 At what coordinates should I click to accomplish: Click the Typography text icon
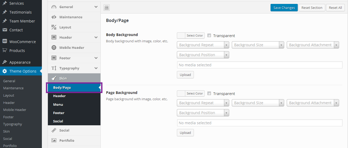(x=54, y=68)
